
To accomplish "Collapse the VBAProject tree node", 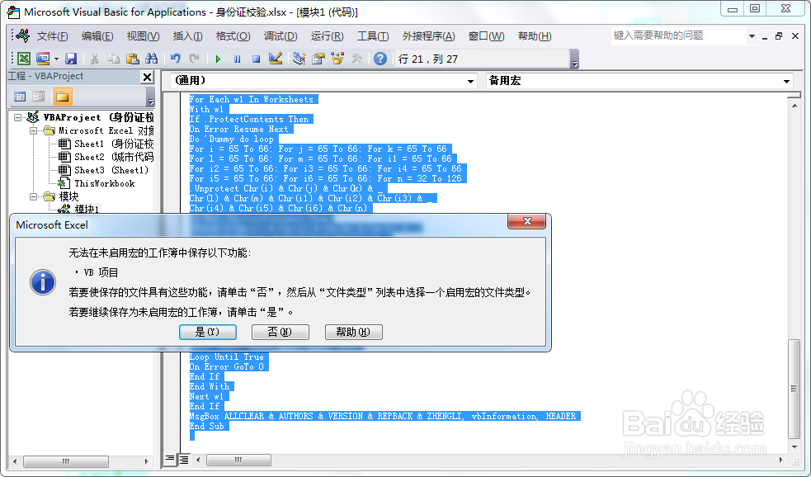I will (x=17, y=117).
